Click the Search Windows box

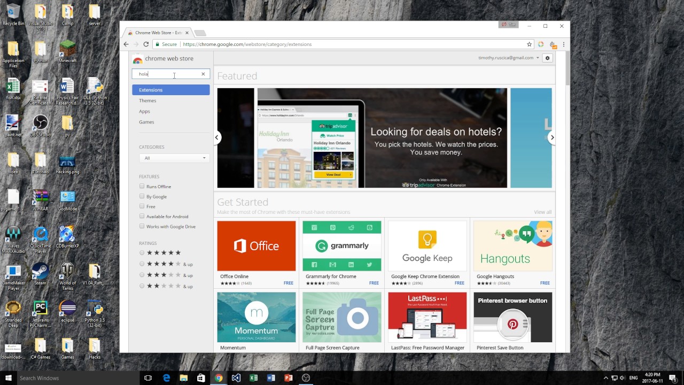(x=77, y=378)
